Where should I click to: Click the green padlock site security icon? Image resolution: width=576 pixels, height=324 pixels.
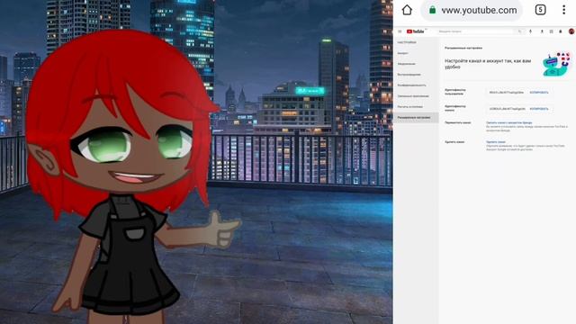point(432,10)
